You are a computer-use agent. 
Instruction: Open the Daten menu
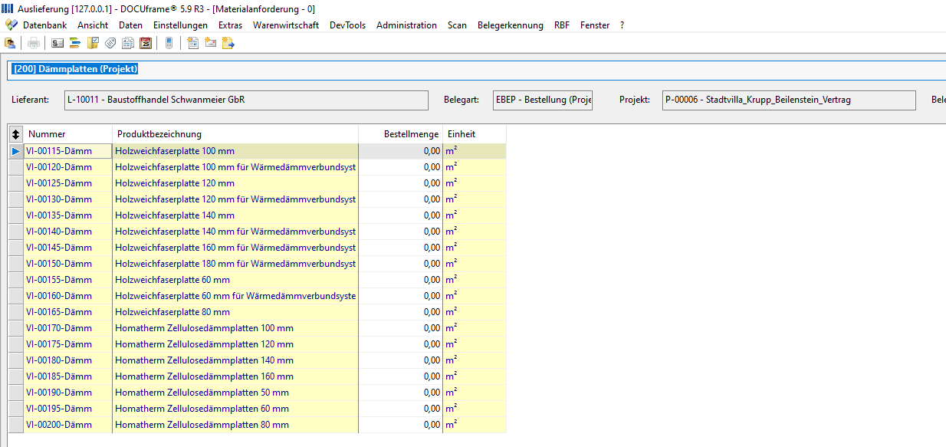[131, 25]
